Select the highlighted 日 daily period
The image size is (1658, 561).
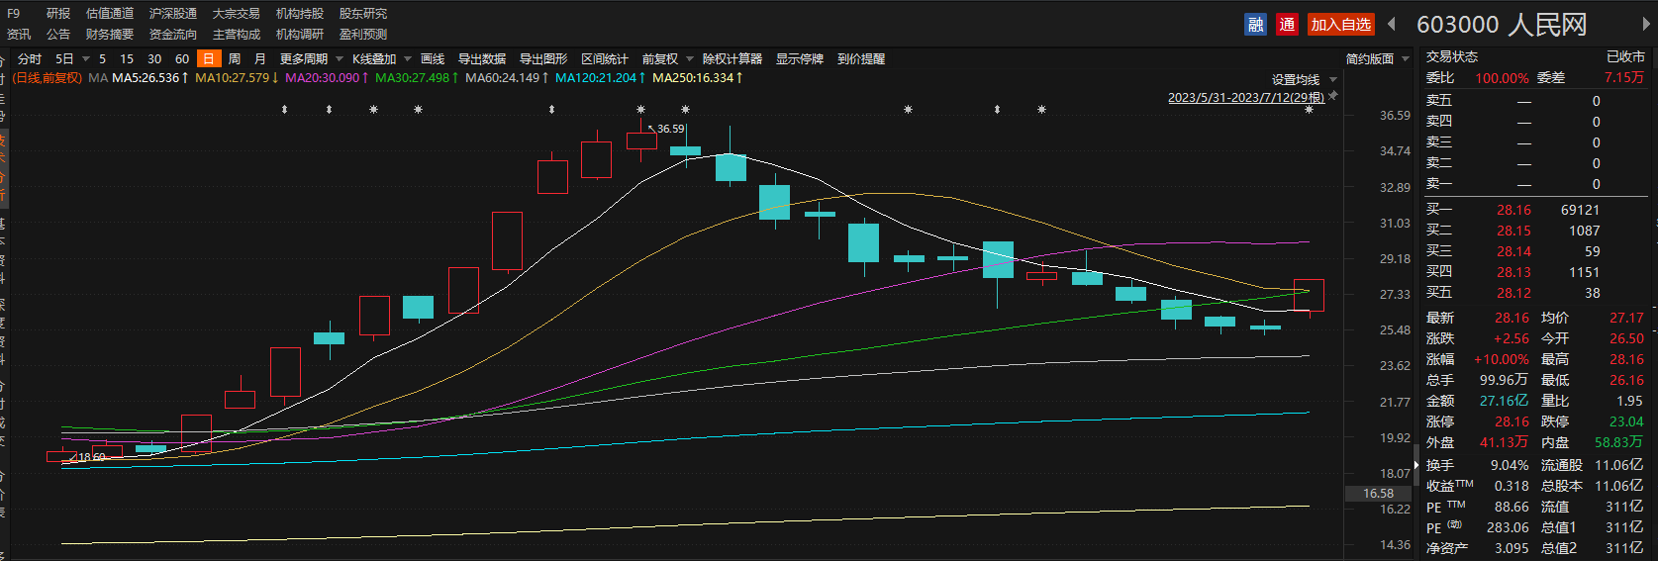pyautogui.click(x=208, y=59)
